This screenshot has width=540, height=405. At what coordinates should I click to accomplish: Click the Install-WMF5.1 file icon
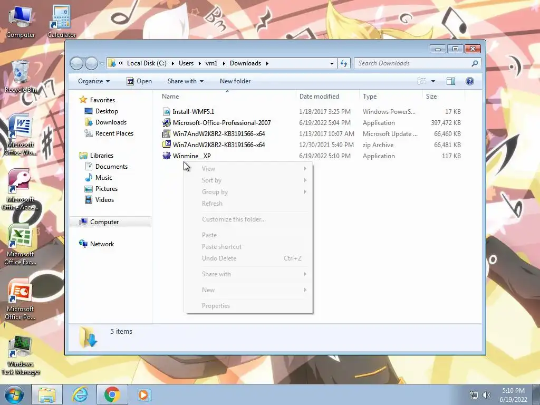coord(167,112)
